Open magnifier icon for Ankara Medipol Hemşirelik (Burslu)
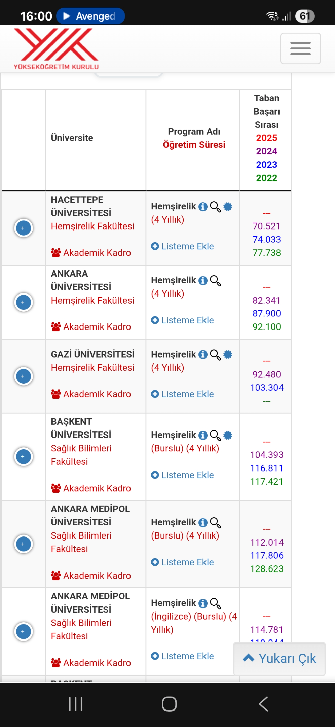This screenshot has height=727, width=335. tap(216, 523)
